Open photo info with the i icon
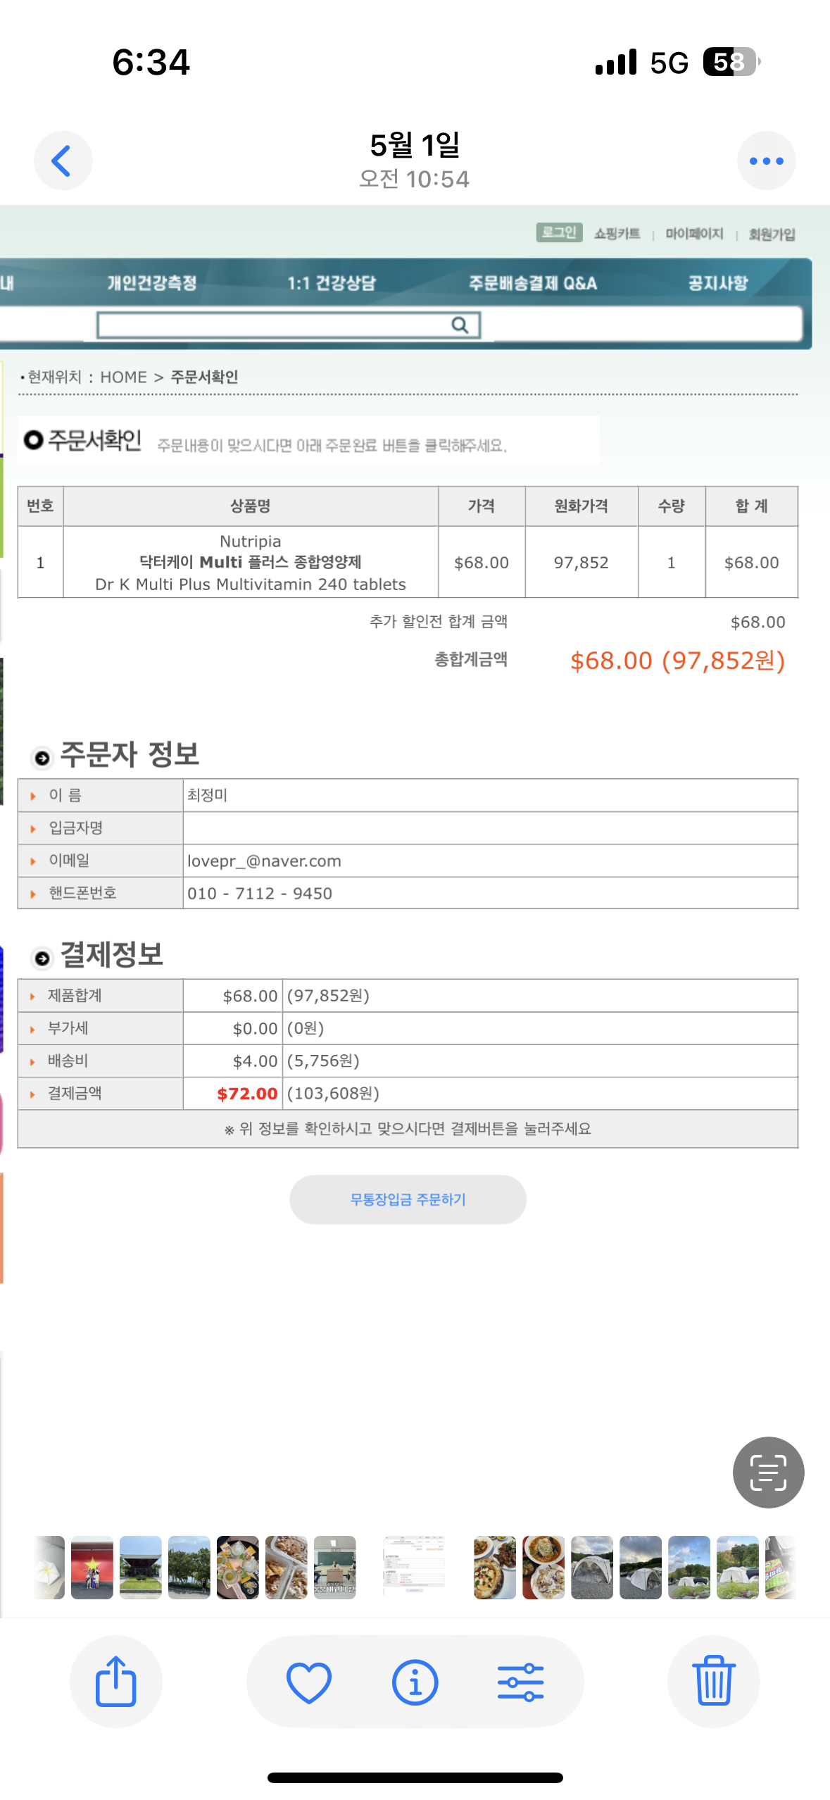Image resolution: width=830 pixels, height=1800 pixels. click(415, 1681)
